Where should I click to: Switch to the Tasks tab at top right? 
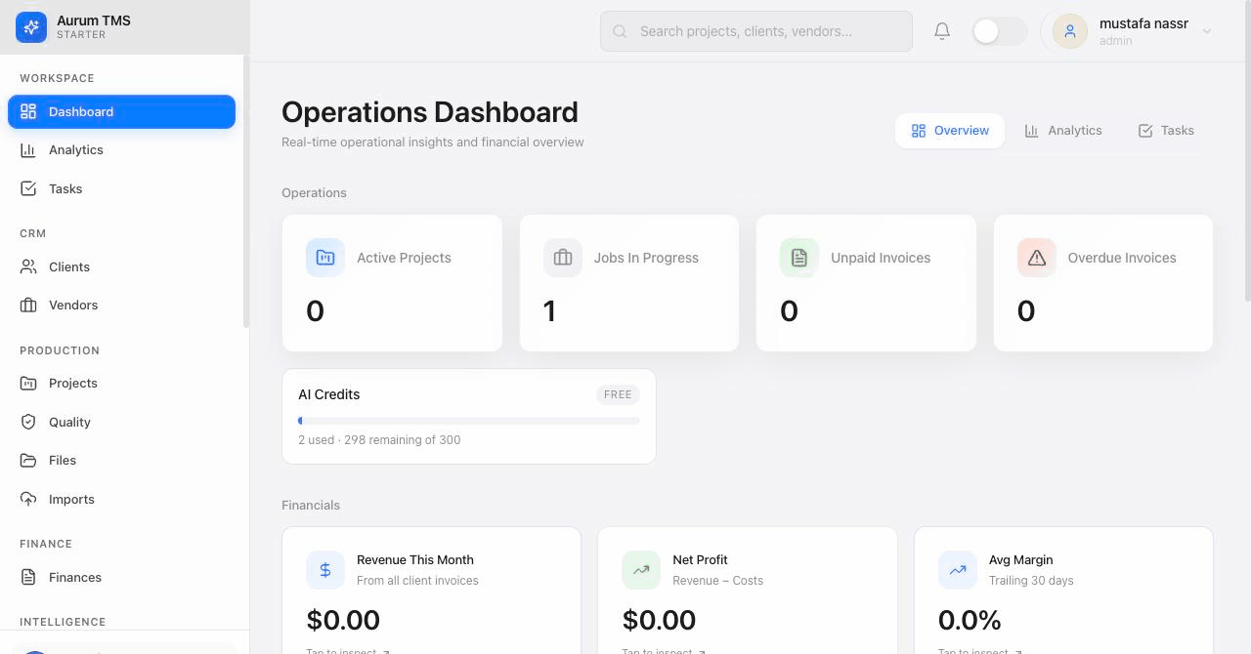coord(1166,130)
